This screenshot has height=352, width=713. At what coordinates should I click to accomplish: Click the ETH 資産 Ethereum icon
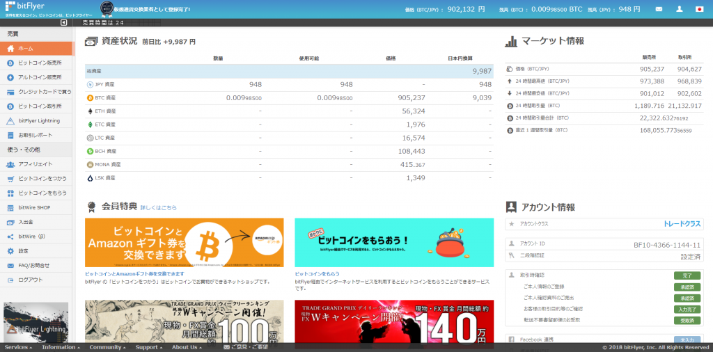[x=90, y=111]
